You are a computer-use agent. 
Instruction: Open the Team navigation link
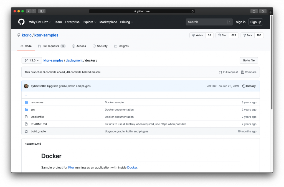[x=58, y=22]
